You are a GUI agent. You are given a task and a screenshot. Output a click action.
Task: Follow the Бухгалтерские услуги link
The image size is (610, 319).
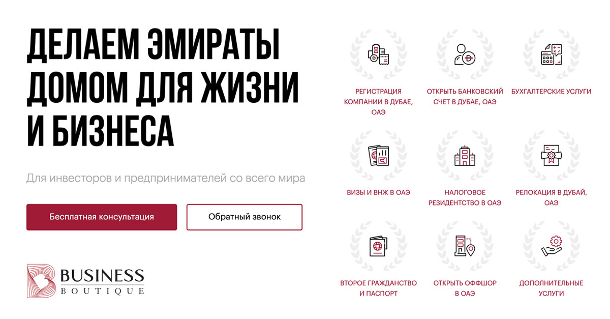552,92
